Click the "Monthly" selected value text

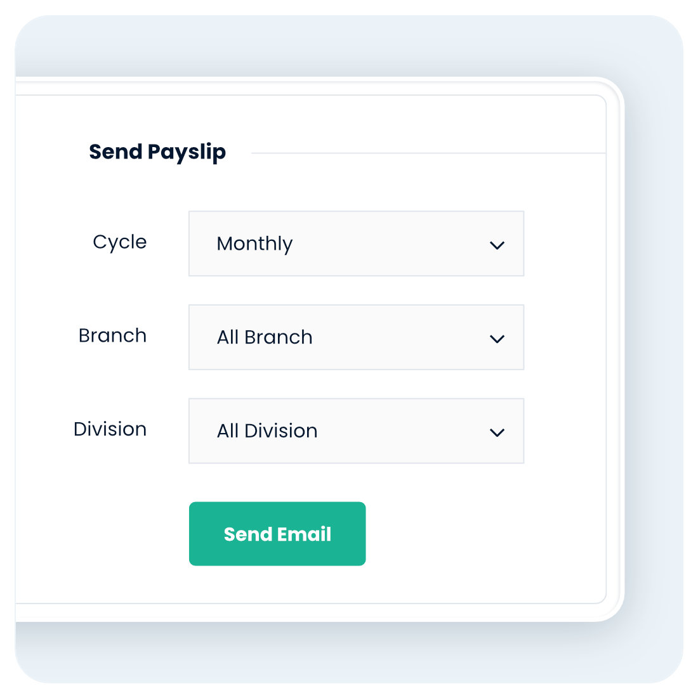click(254, 244)
